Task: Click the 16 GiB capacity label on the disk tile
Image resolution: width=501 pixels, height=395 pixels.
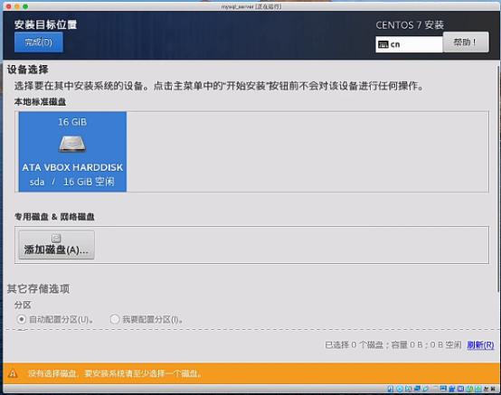Action: pyautogui.click(x=72, y=122)
